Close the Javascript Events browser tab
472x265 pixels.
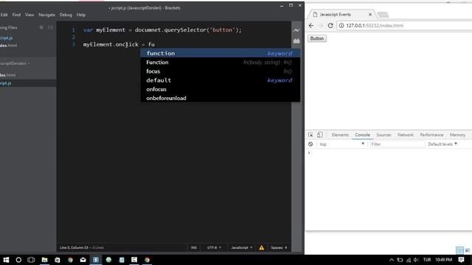pos(370,15)
